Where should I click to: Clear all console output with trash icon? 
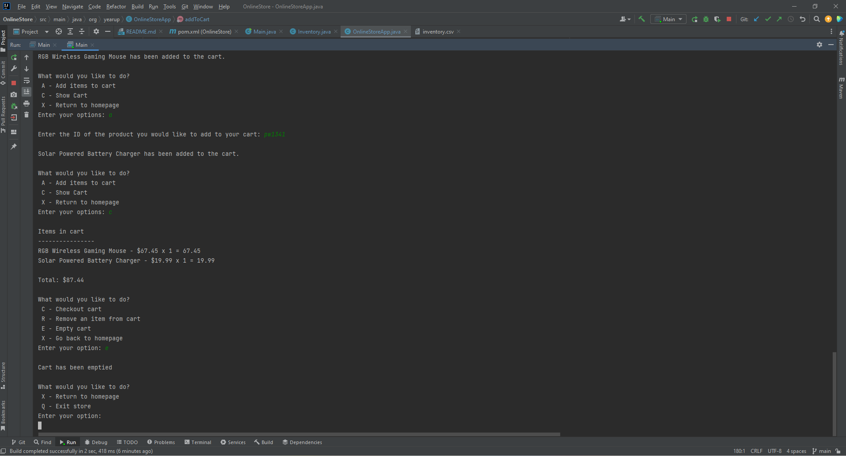click(27, 115)
